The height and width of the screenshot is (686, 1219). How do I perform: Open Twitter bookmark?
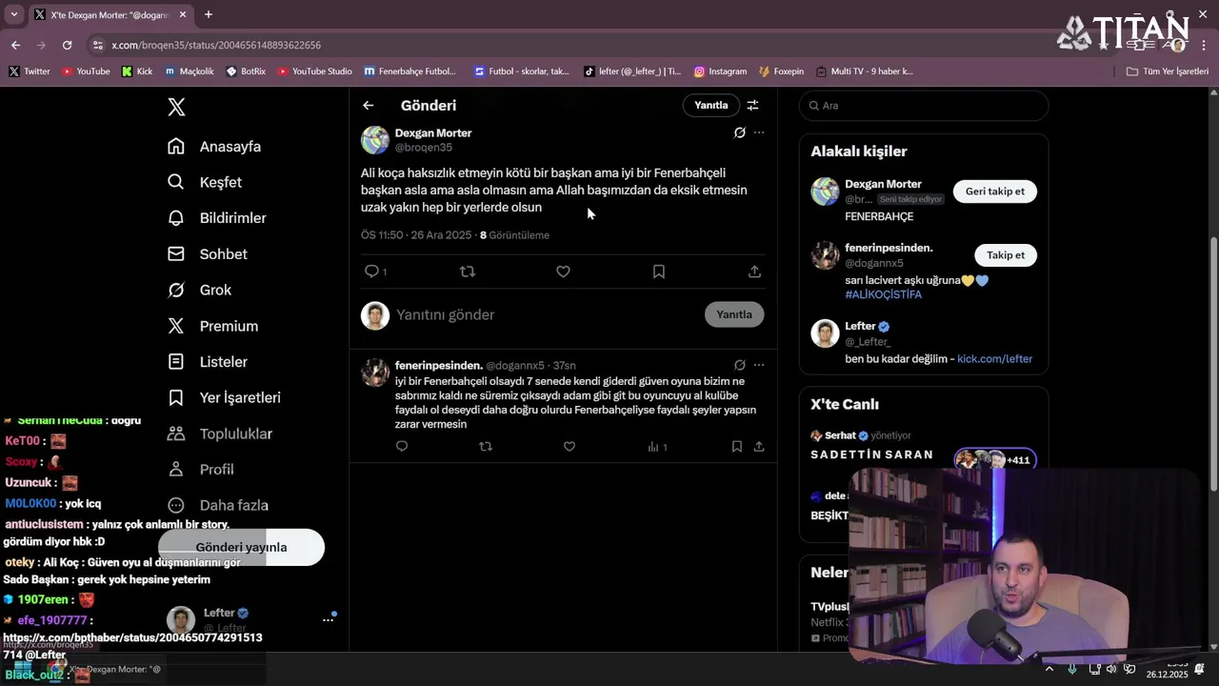click(29, 71)
